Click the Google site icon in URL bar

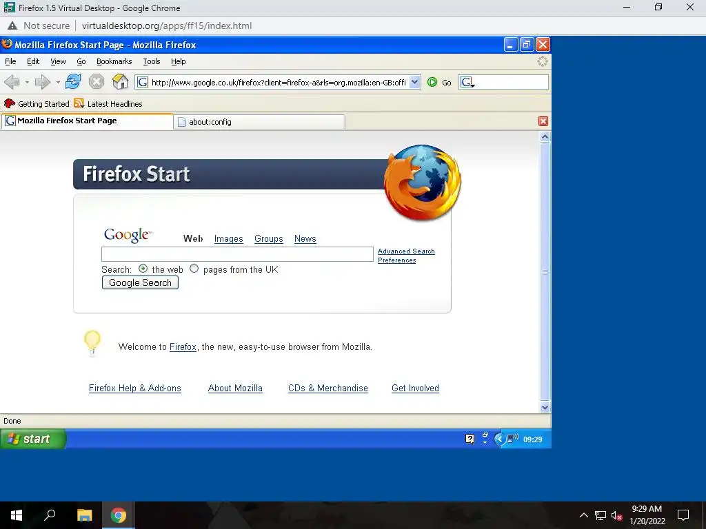142,83
